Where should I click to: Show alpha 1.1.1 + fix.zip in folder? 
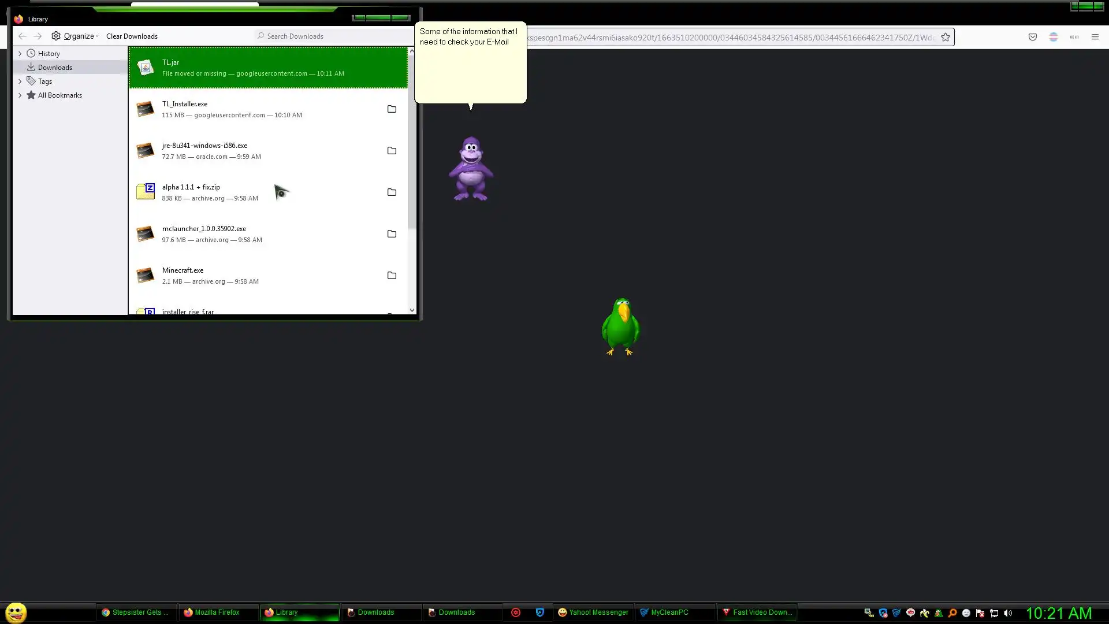pyautogui.click(x=392, y=192)
